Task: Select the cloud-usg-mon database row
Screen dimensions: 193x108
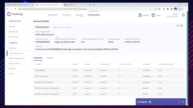Action: coord(109,76)
